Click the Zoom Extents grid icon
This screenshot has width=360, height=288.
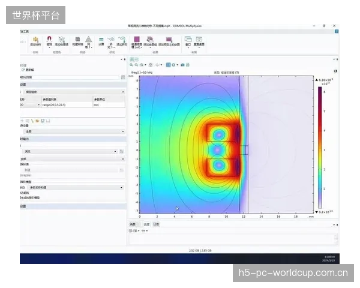click(x=151, y=65)
